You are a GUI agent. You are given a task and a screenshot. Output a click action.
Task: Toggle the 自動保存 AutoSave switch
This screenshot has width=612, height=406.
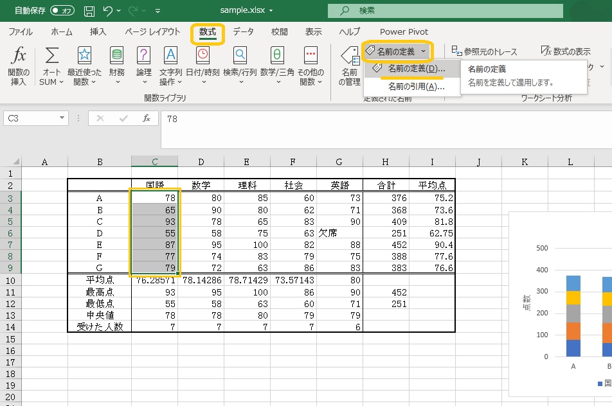coord(62,11)
